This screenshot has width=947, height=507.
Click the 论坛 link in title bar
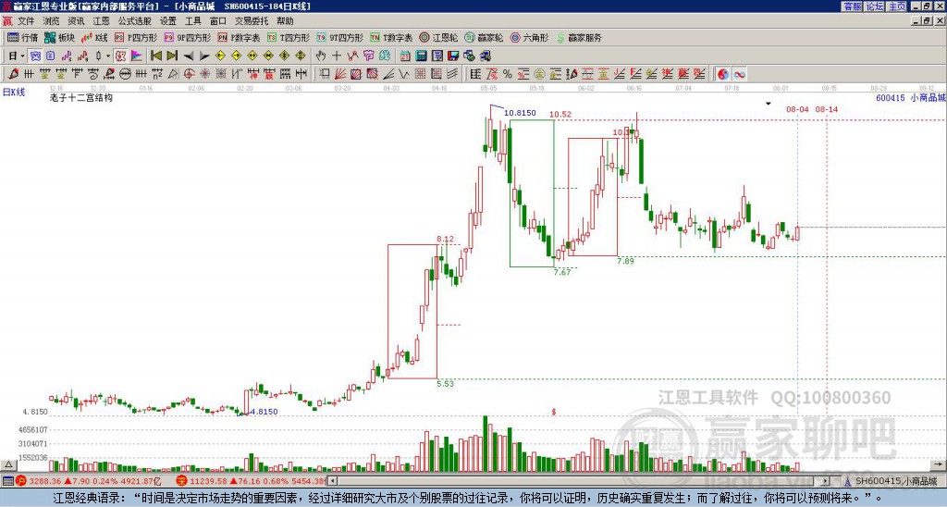click(875, 6)
